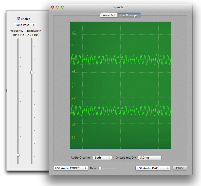This screenshot has height=186, width=201.
Task: Uncheck the Enable filter checkbox
Action: [19, 19]
